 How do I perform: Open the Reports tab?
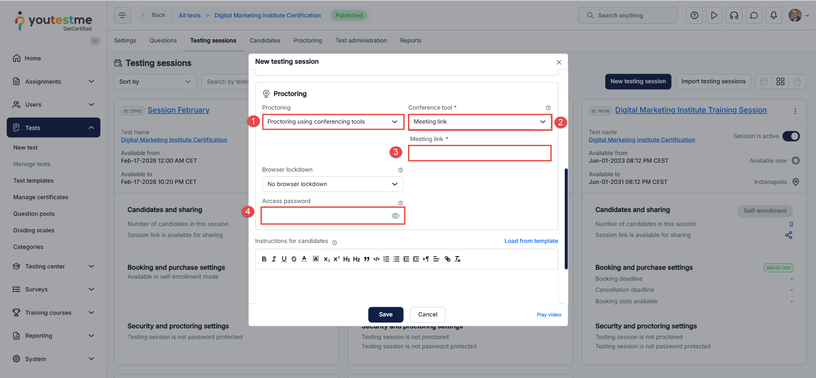pyautogui.click(x=411, y=40)
